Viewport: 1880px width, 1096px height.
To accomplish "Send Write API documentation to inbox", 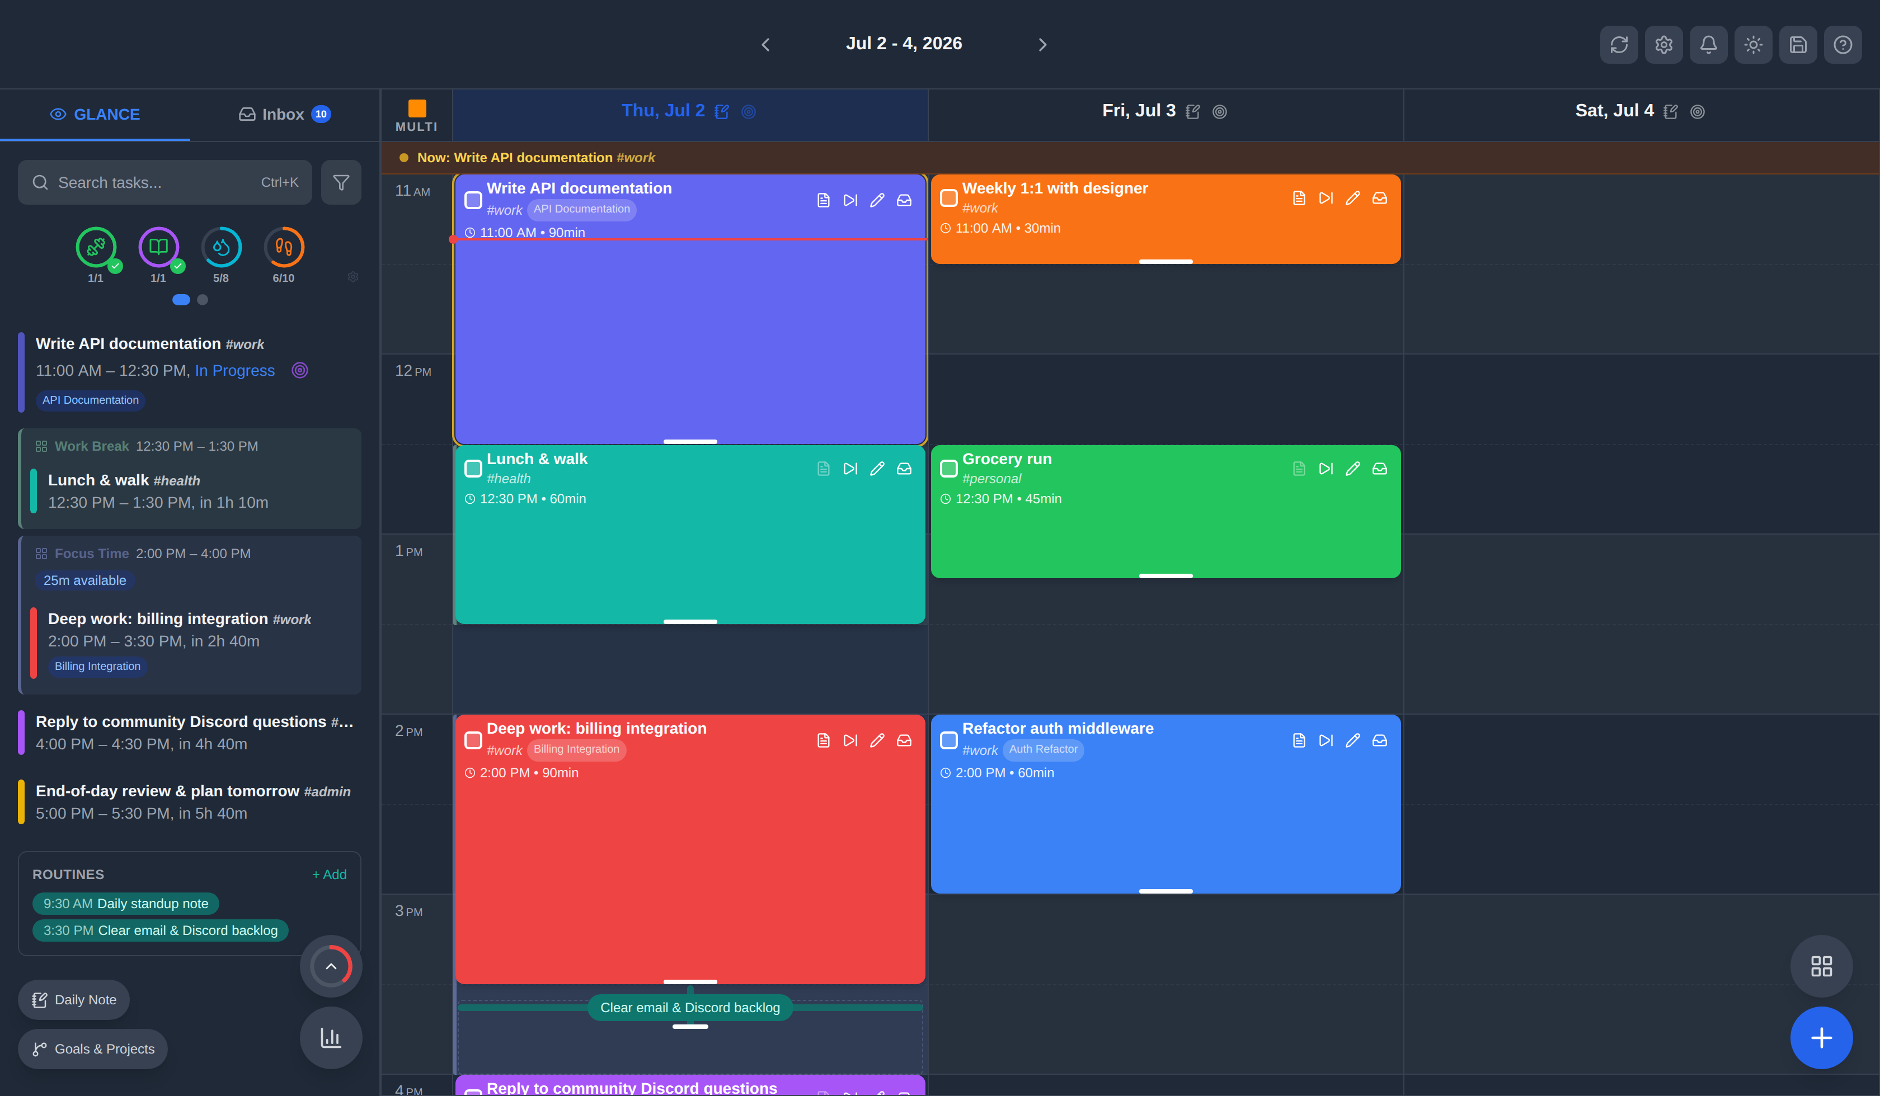I will pyautogui.click(x=904, y=201).
